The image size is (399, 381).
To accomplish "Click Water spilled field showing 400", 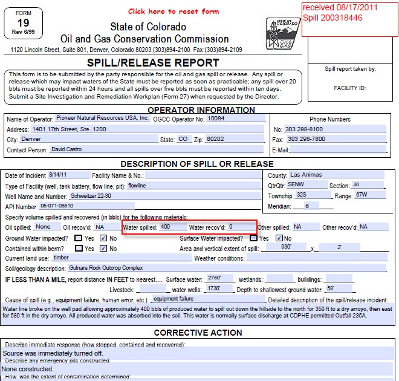I will click(x=173, y=227).
